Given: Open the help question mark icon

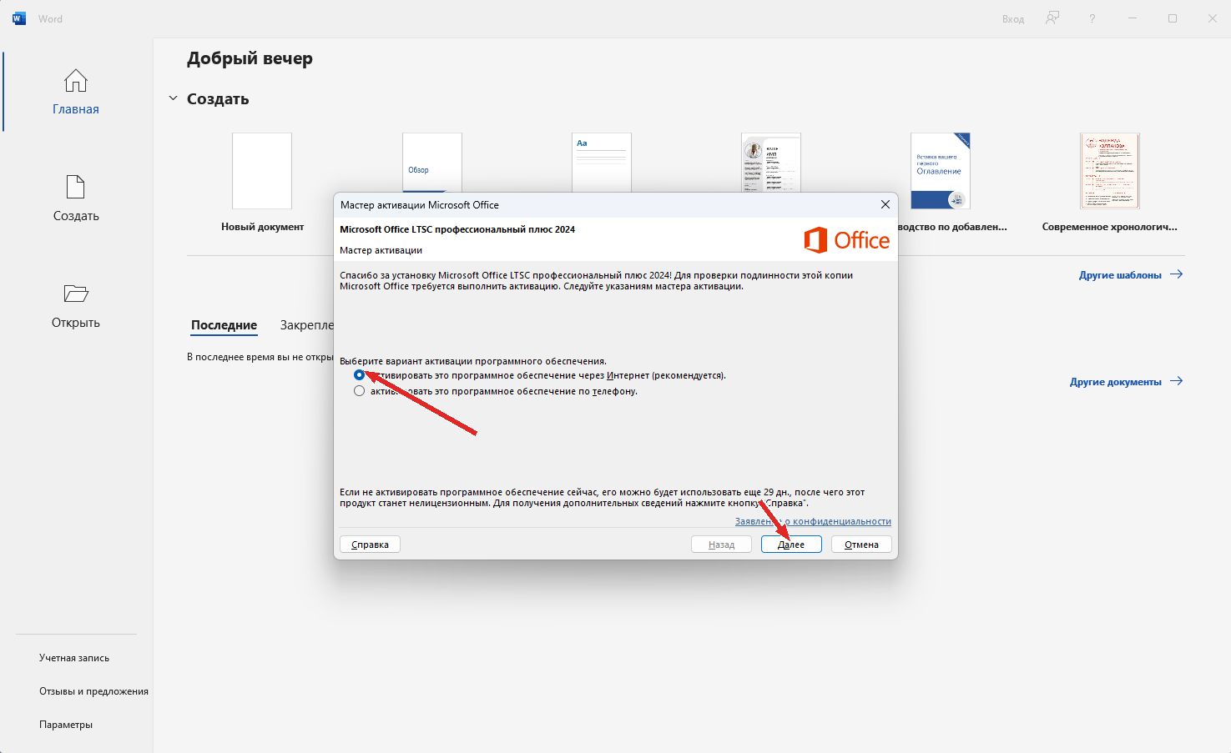Looking at the screenshot, I should [1092, 18].
